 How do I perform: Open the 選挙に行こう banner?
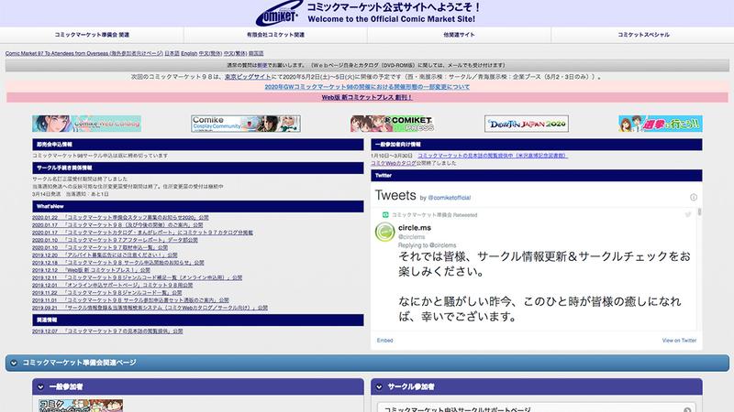click(661, 124)
